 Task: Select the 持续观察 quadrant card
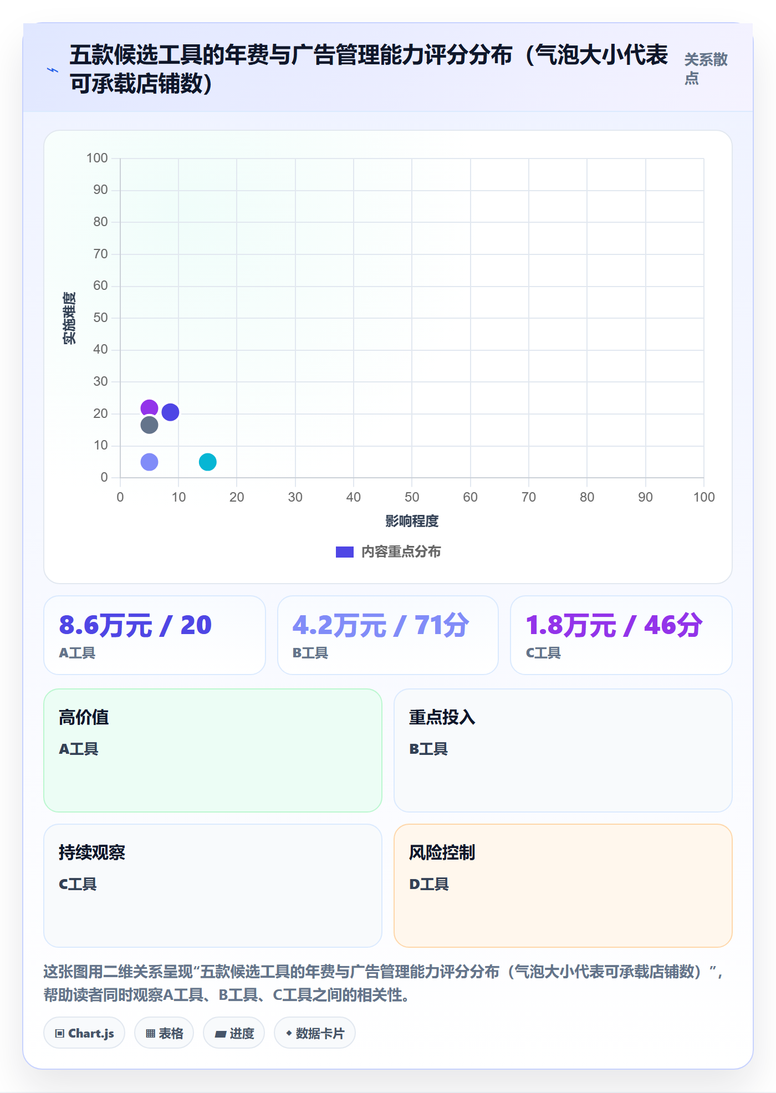point(213,886)
